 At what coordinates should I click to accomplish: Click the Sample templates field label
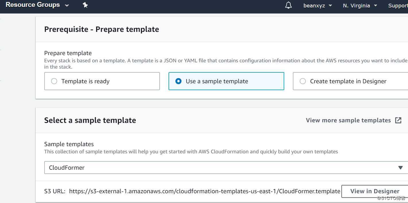coord(69,144)
